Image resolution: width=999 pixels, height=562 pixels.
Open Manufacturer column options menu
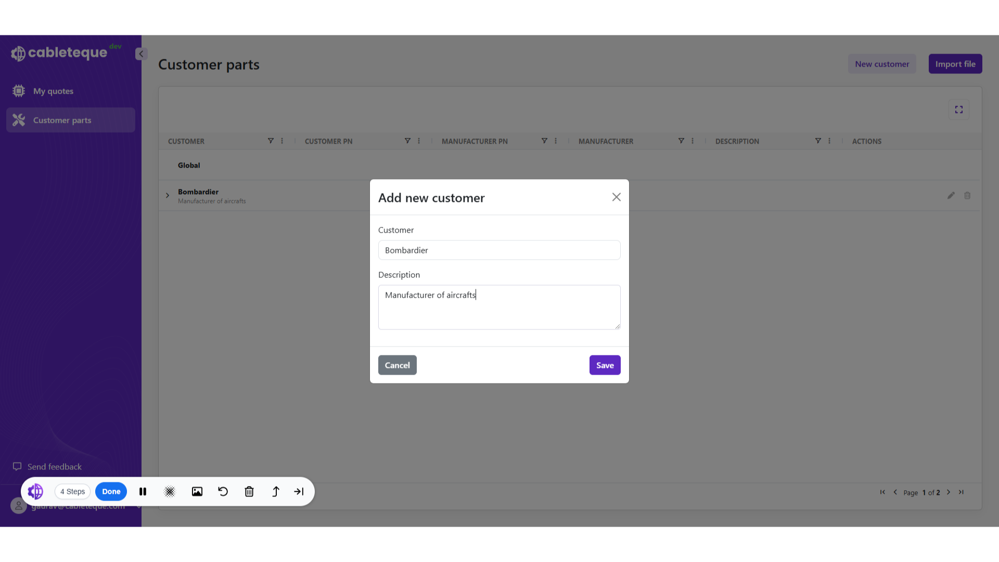693,141
